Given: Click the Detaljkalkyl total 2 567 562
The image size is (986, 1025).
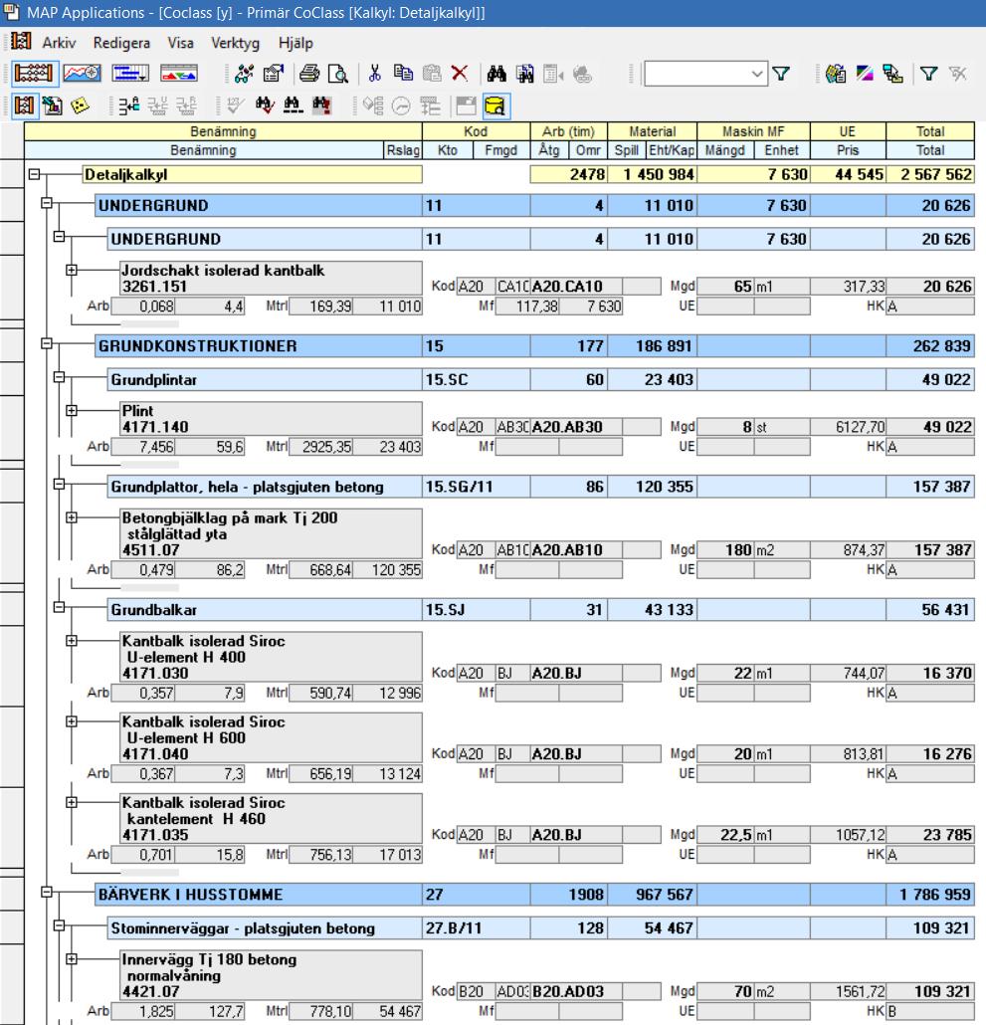Looking at the screenshot, I should point(930,174).
